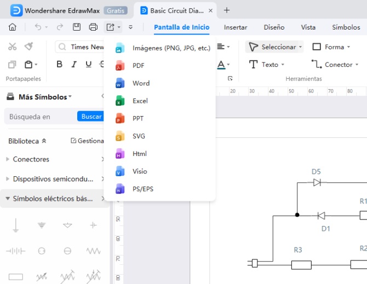Click the Cut scissors icon
The height and width of the screenshot is (284, 367).
point(12,47)
